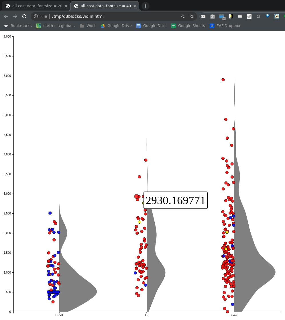
Task: Open the leaf extension icon
Action: pyautogui.click(x=249, y=16)
